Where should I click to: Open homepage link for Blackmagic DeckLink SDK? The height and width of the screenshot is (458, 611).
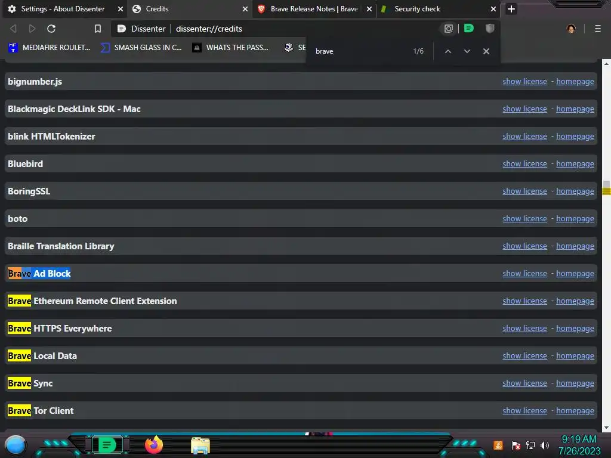(x=575, y=109)
